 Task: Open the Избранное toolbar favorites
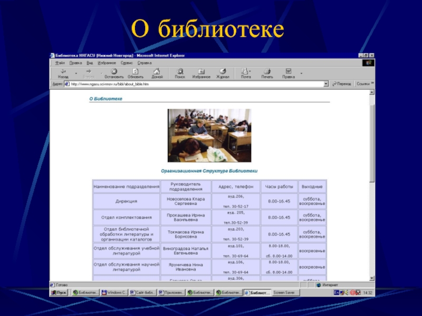pos(201,73)
